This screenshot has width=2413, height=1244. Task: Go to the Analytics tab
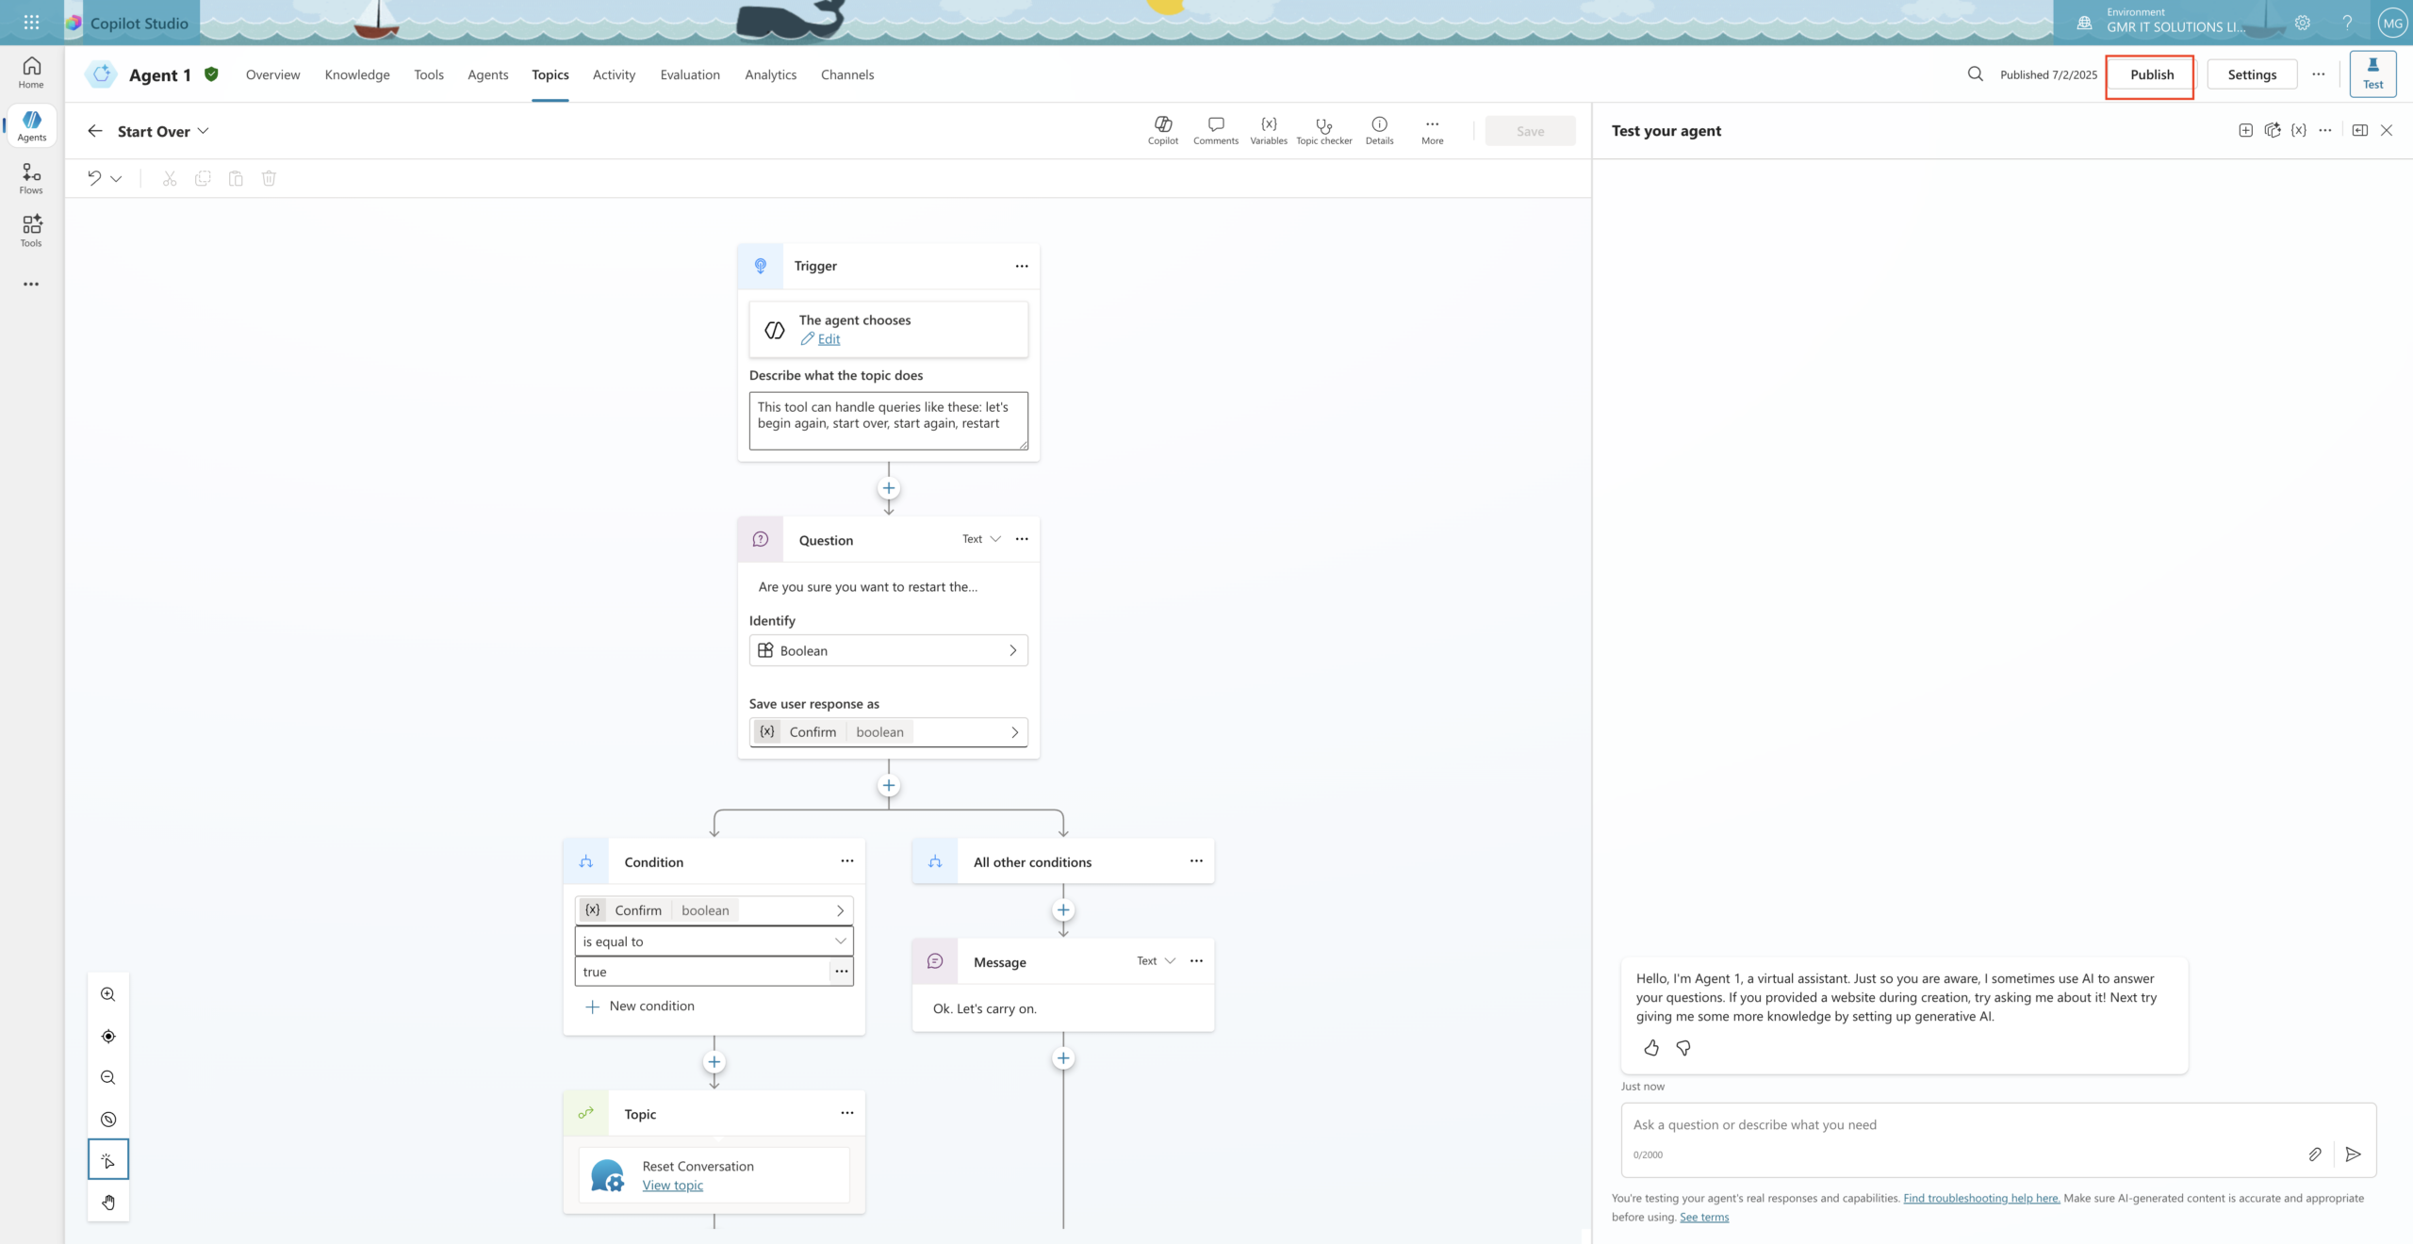tap(770, 74)
